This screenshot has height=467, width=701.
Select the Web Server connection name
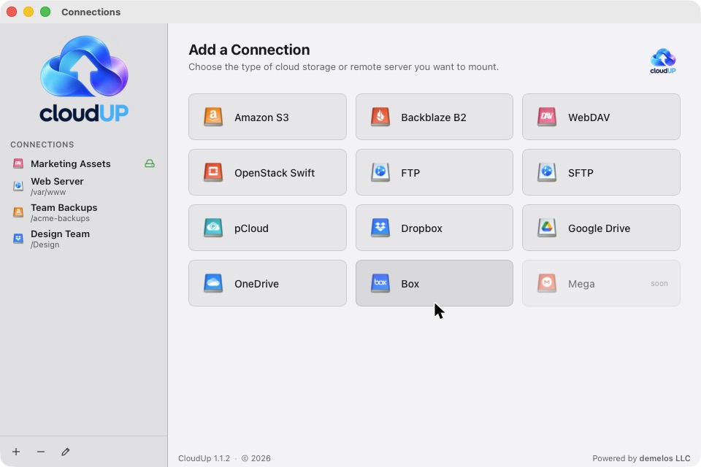point(57,181)
